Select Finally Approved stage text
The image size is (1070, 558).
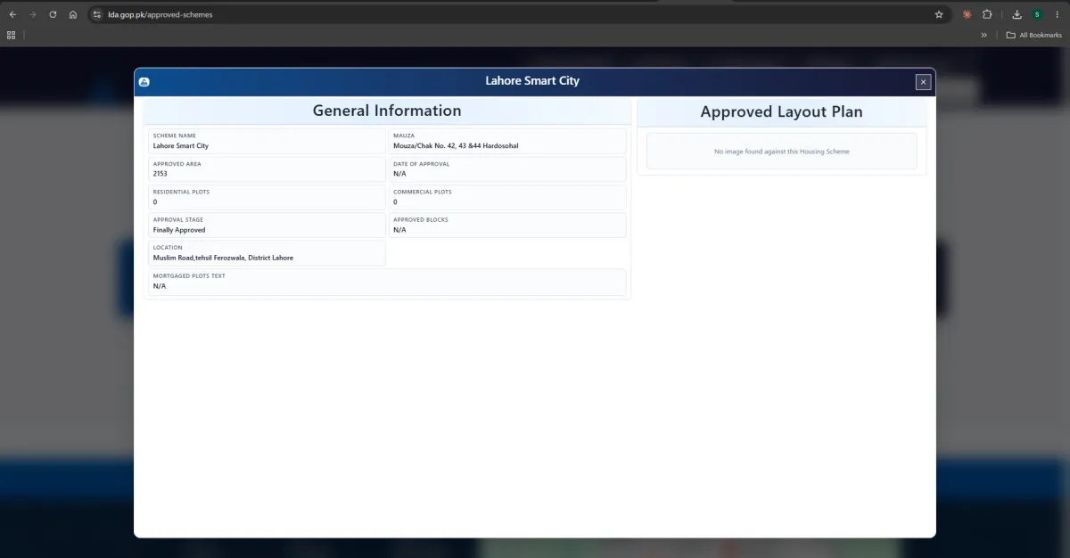(x=179, y=230)
